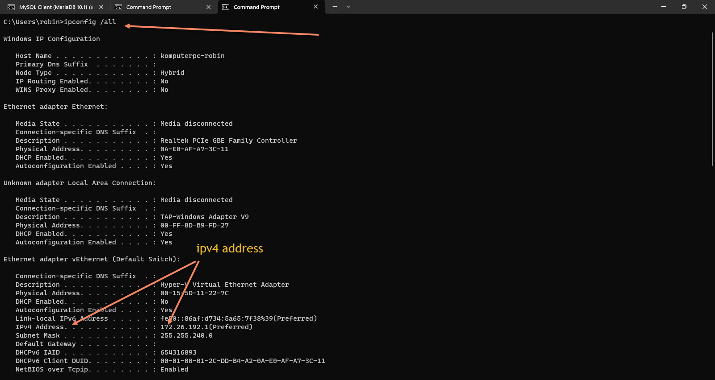Open a new tab with plus button

[x=335, y=7]
